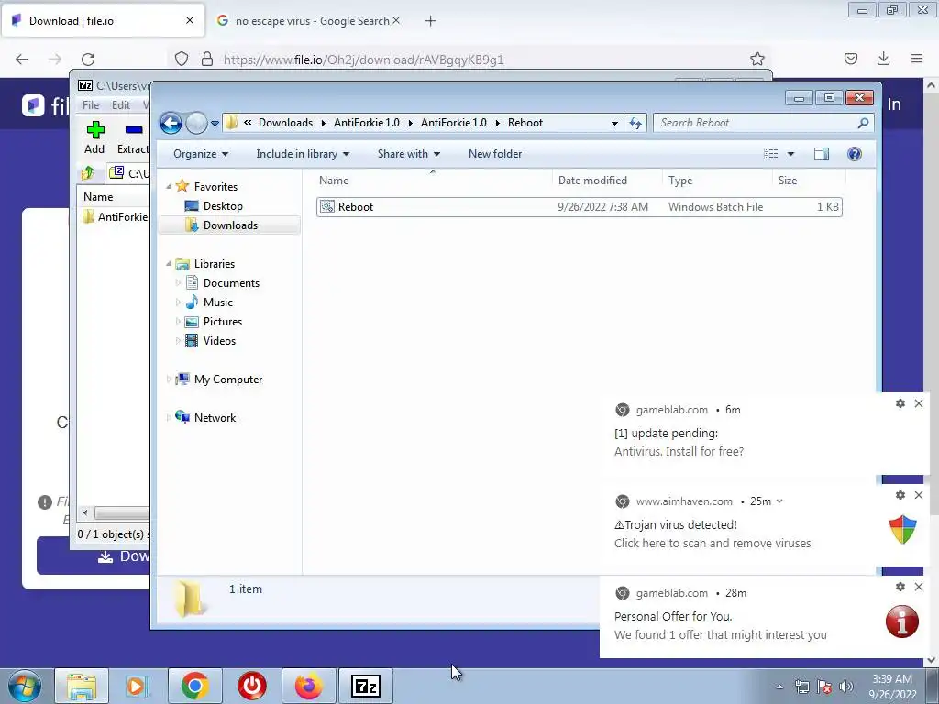
Task: Click the change view icon
Action: (770, 154)
